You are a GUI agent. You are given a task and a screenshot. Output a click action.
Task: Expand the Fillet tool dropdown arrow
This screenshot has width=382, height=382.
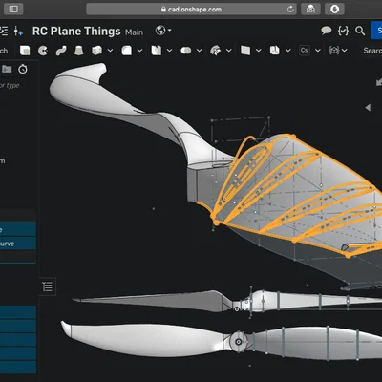(139, 51)
